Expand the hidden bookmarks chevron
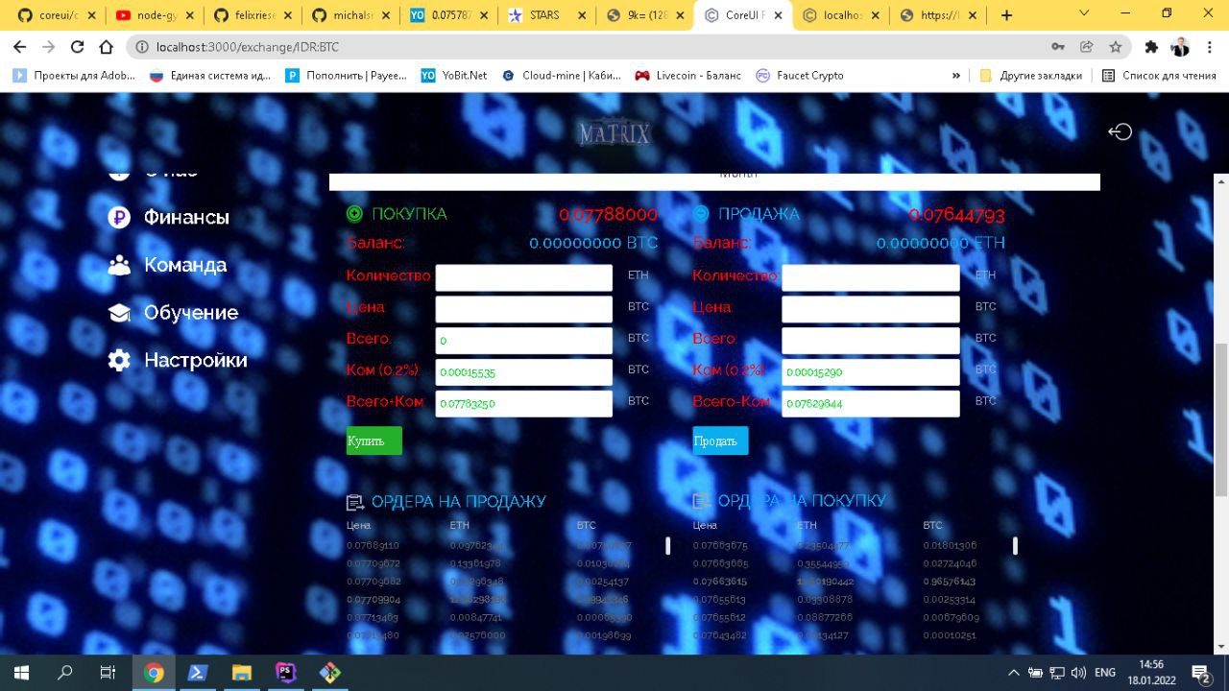Image resolution: width=1229 pixels, height=691 pixels. coord(956,76)
